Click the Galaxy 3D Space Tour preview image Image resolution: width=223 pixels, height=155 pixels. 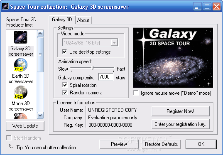pyautogui.click(x=173, y=58)
